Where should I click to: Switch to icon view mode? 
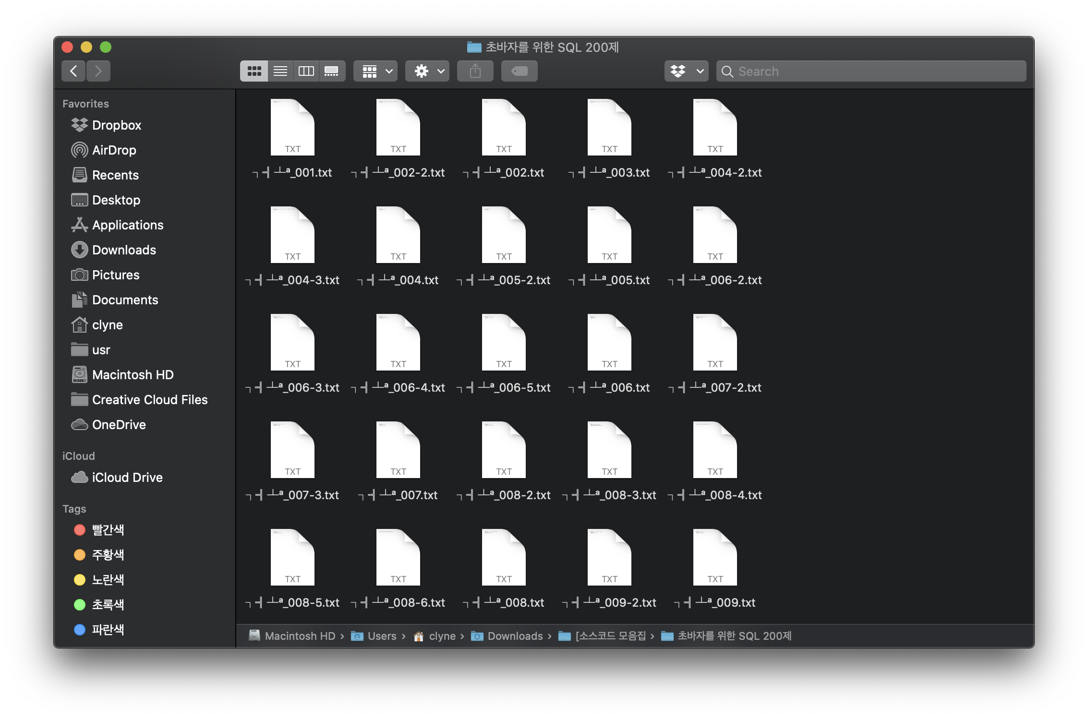254,72
